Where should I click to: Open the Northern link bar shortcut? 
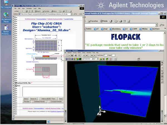pyautogui.click(x=155, y=29)
